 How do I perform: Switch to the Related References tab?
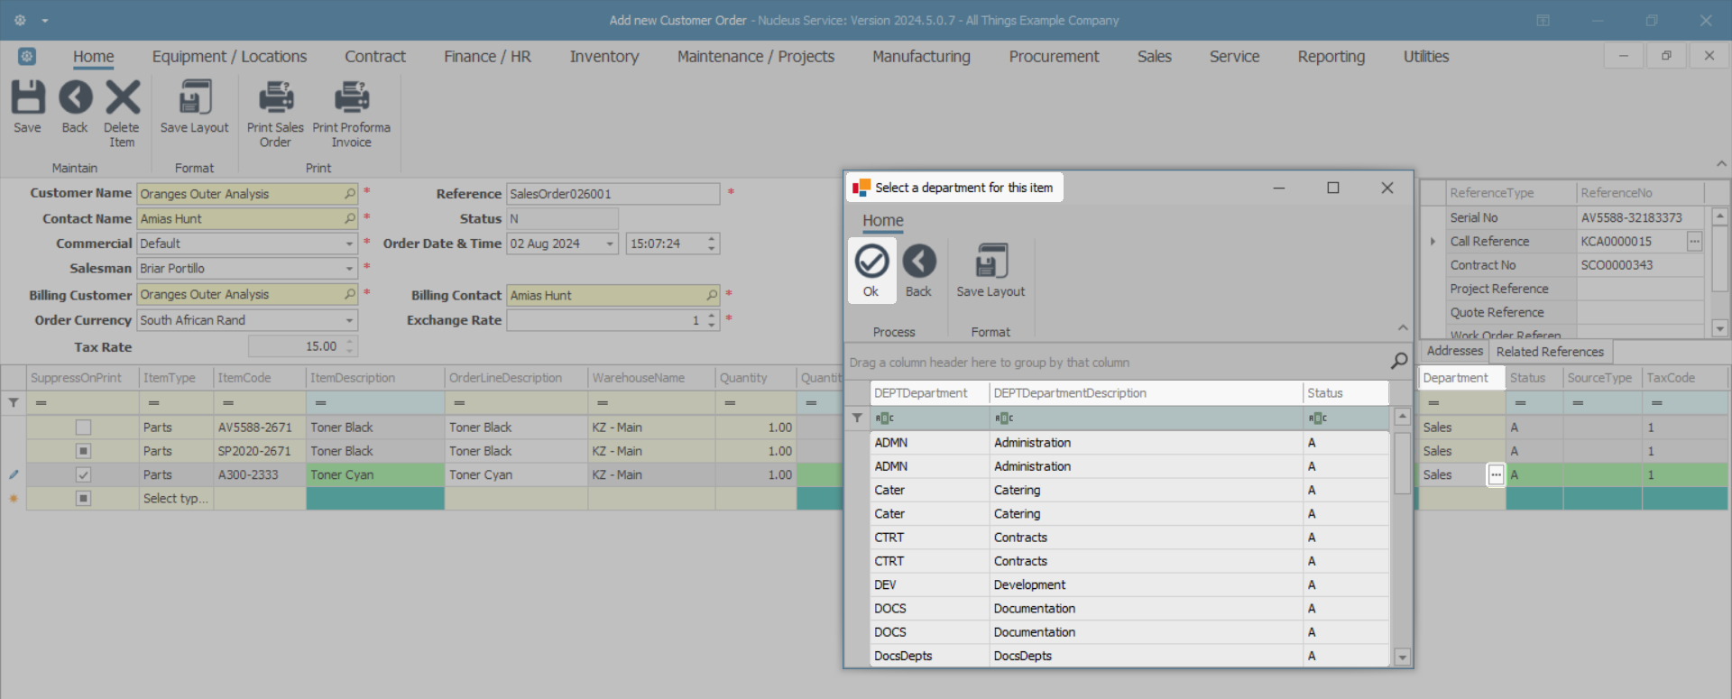coord(1549,352)
